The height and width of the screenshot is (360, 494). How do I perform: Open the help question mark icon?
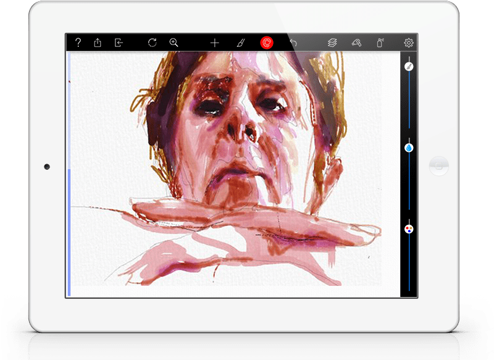pyautogui.click(x=78, y=43)
